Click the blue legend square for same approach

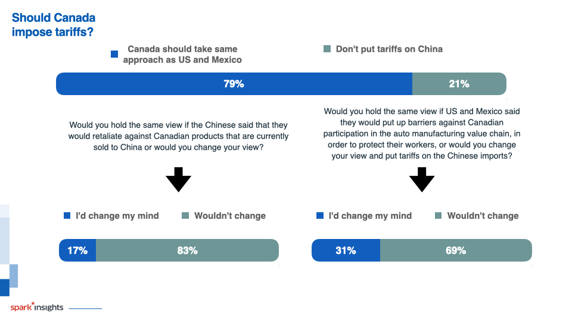(x=114, y=54)
